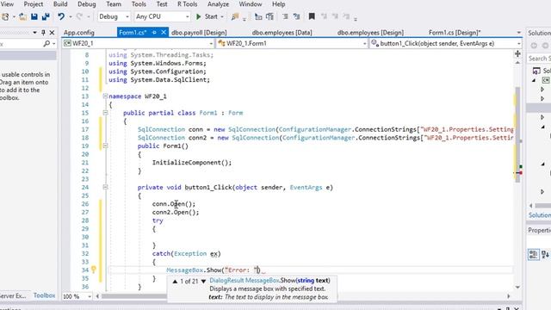Viewport: 551px width, 310px height.
Task: Go back in Solution Explorer
Action: click(x=534, y=46)
